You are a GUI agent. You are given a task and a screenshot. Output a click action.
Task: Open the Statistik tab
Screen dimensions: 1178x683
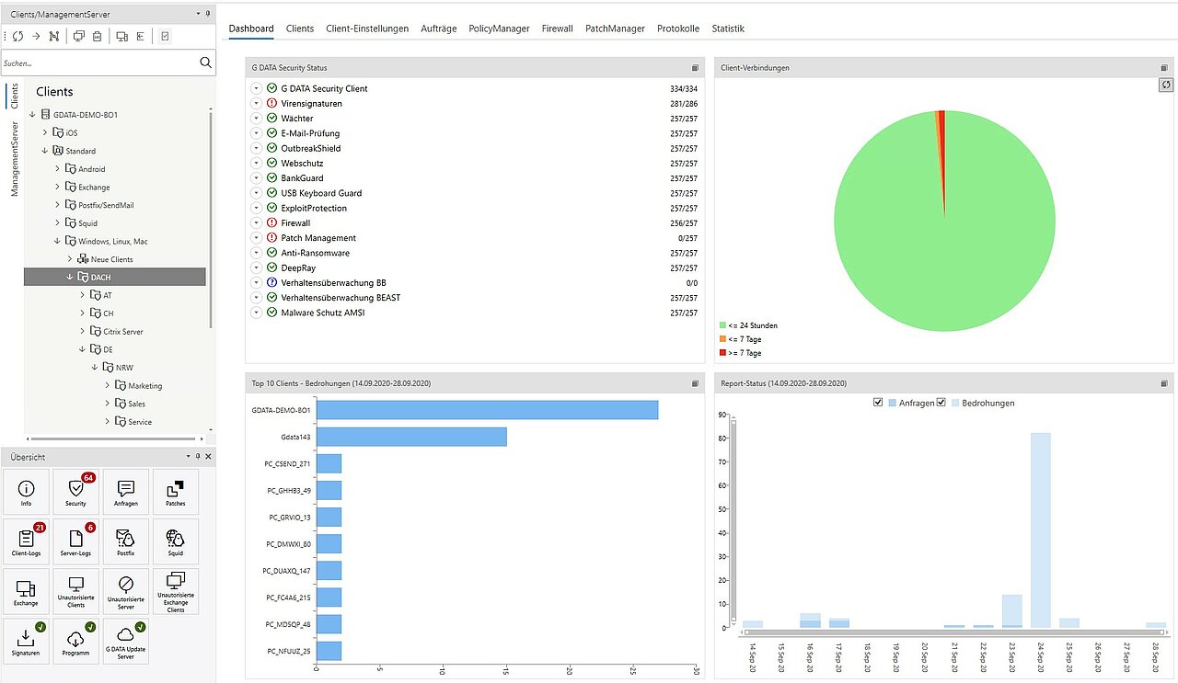pos(728,28)
